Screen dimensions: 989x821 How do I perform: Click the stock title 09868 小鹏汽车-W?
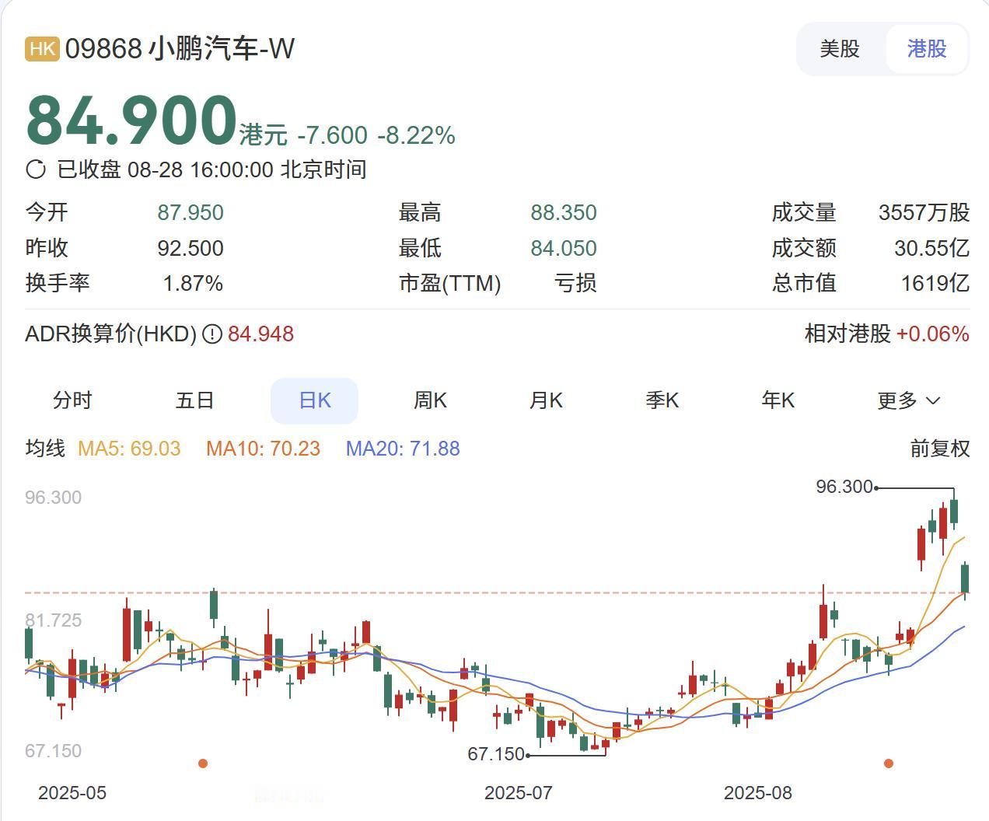[180, 49]
